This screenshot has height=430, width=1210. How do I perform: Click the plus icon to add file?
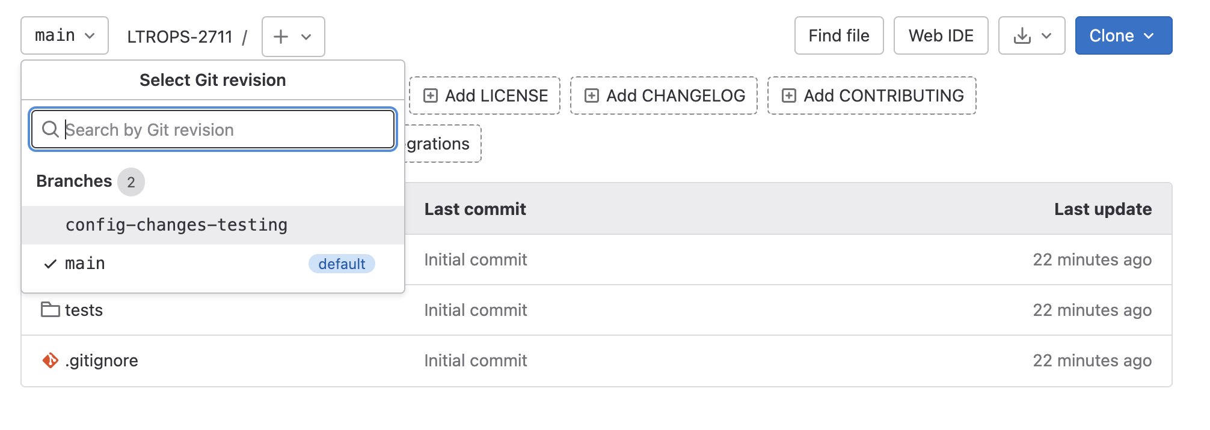(281, 37)
